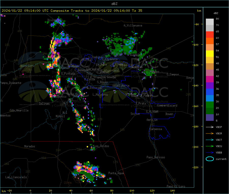Click the R_Padre map label
The image size is (229, 194).
coord(146,96)
